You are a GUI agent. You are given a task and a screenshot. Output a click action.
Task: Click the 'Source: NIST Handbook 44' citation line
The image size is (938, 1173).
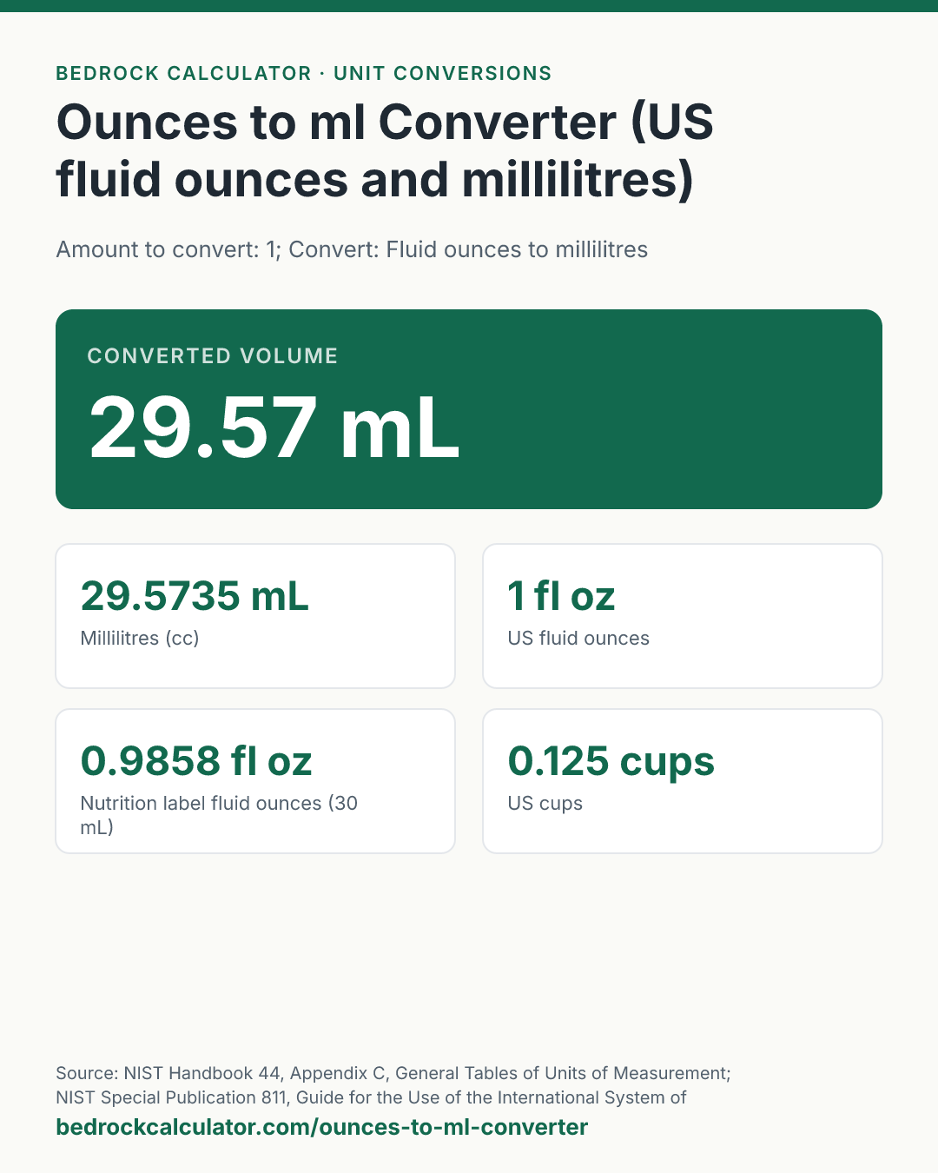coord(393,1073)
